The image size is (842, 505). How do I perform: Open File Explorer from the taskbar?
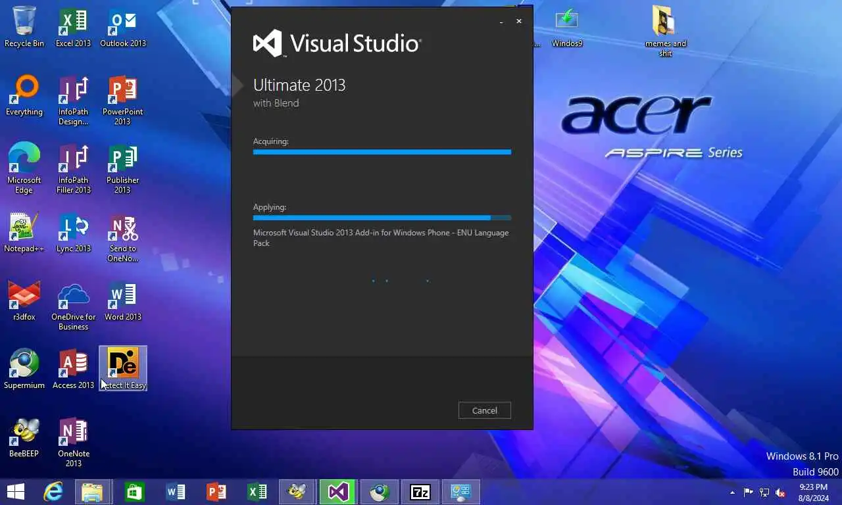[92, 492]
